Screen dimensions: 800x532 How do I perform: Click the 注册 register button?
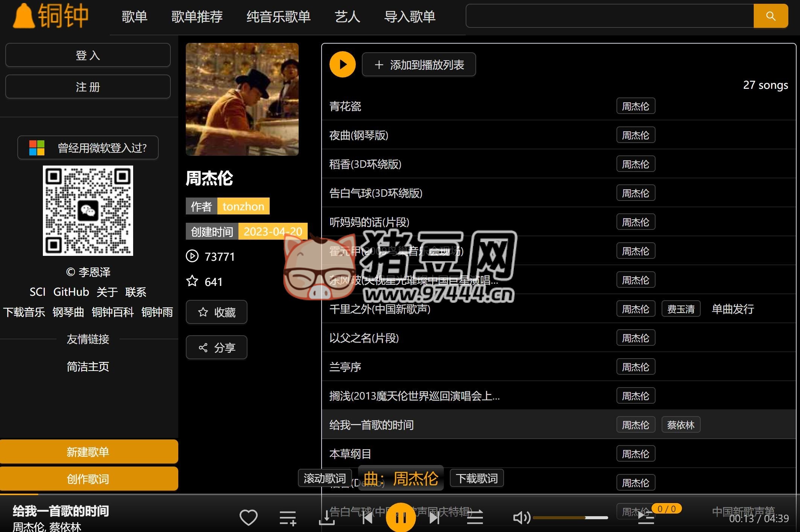pyautogui.click(x=88, y=87)
